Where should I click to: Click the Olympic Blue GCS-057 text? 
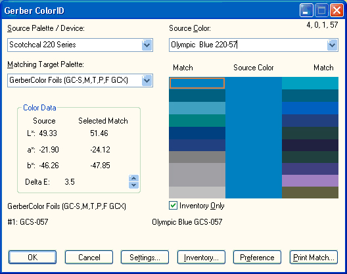click(x=187, y=222)
